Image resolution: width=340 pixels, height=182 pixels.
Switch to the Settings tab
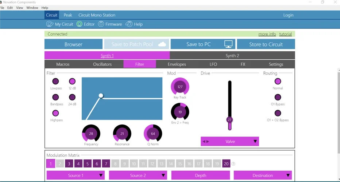coord(276,64)
